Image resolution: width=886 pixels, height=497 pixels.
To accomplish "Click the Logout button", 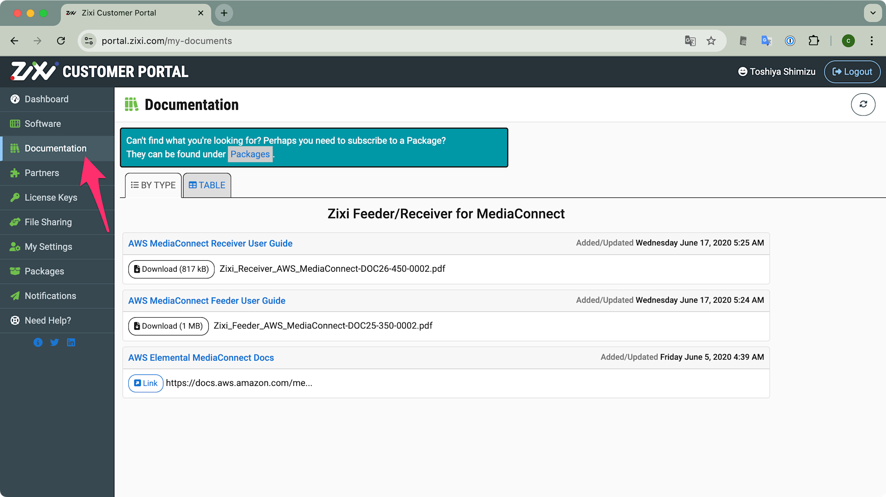I will tap(852, 72).
